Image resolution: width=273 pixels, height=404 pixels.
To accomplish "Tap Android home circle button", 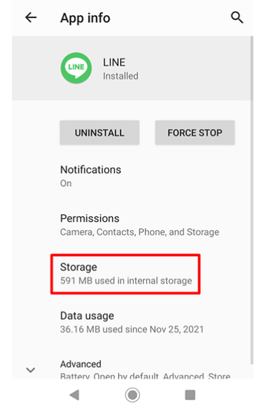I will (132, 394).
